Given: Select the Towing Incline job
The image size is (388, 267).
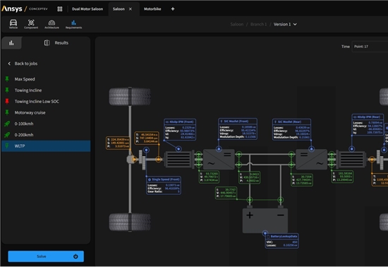Looking at the screenshot, I should click(46, 90).
